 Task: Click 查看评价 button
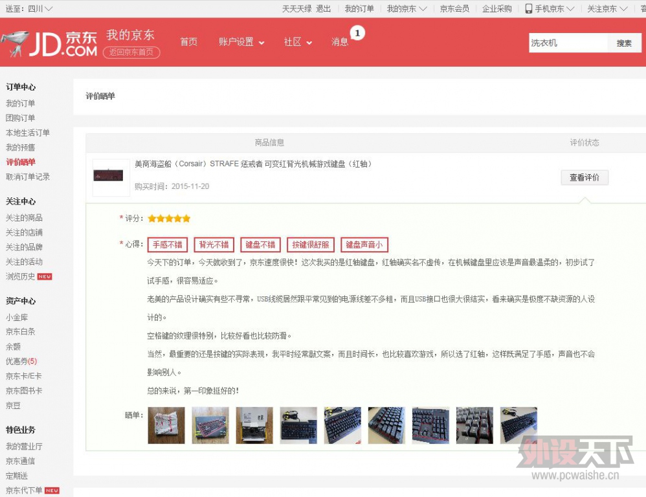pos(585,177)
